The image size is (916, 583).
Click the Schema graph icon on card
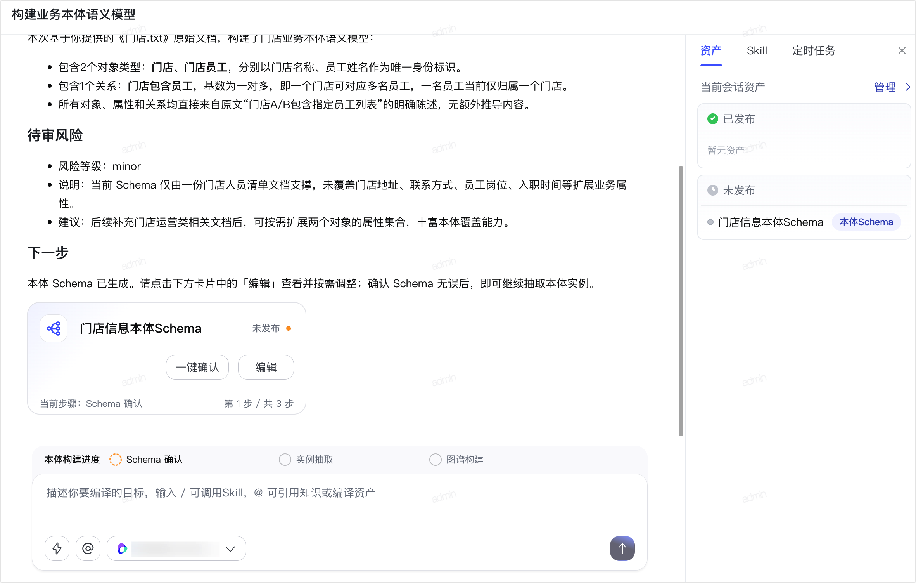54,328
